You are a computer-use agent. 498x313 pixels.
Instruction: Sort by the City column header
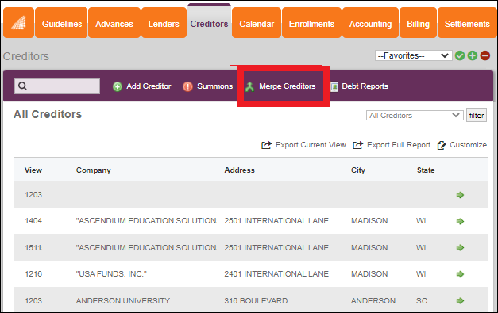click(x=358, y=170)
